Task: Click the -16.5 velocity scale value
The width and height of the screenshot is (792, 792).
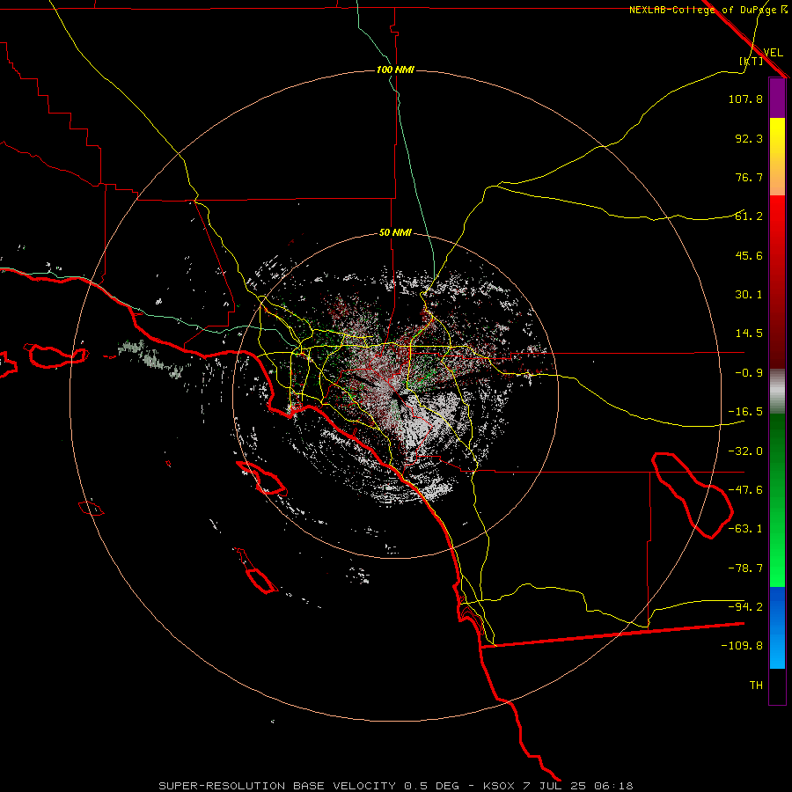Action: click(x=745, y=412)
